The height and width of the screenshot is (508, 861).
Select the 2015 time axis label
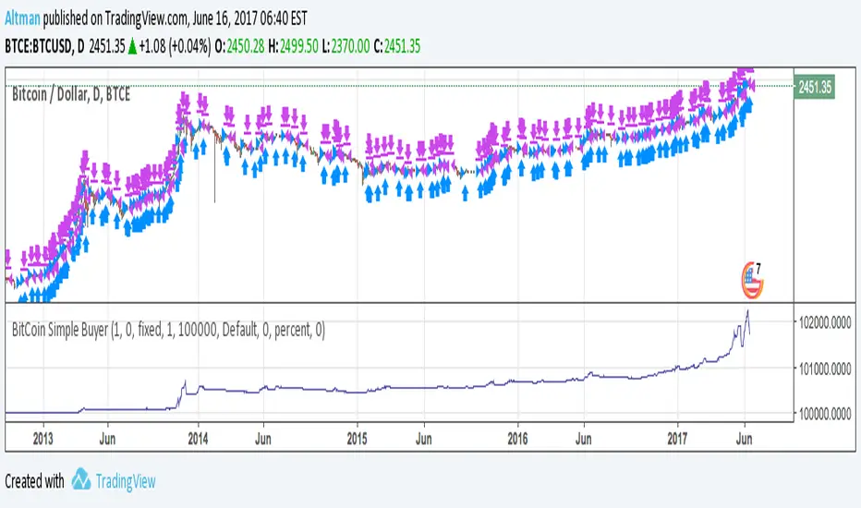point(358,438)
